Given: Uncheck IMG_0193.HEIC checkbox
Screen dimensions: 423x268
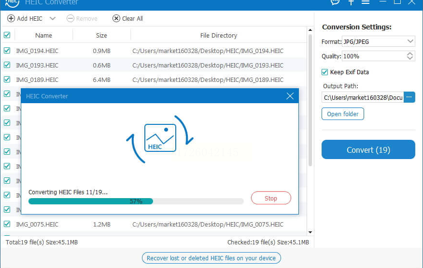Looking at the screenshot, I should (7, 65).
